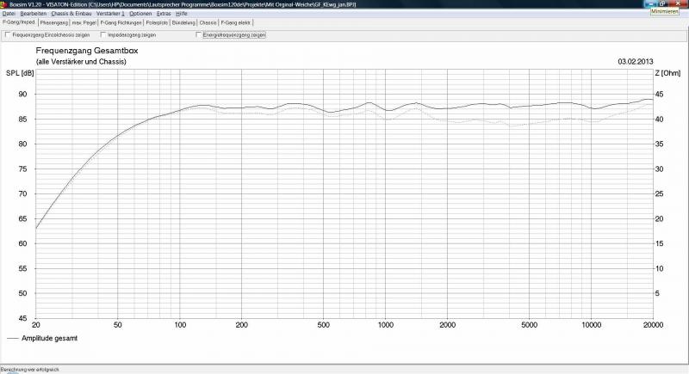Click the Boxsim app icon in title bar
Viewport: 689px width, 374px height.
[x=4, y=4]
